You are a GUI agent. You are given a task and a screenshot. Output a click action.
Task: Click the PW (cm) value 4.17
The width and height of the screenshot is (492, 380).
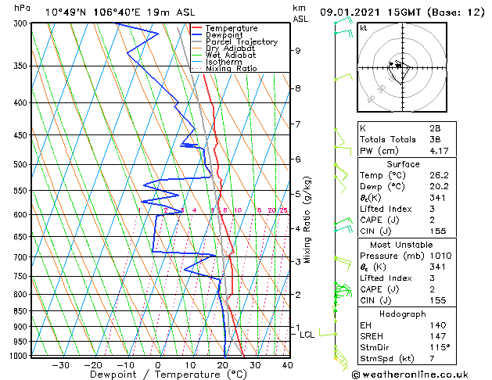[x=439, y=151]
